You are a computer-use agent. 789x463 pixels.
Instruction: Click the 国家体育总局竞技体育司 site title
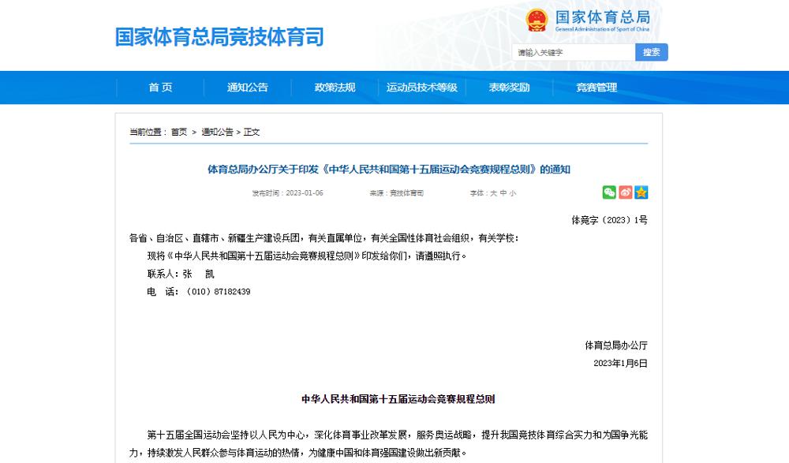[x=219, y=37]
